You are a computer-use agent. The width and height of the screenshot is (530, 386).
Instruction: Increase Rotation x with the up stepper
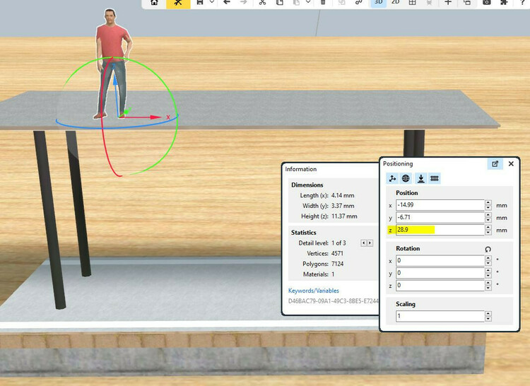coord(488,258)
